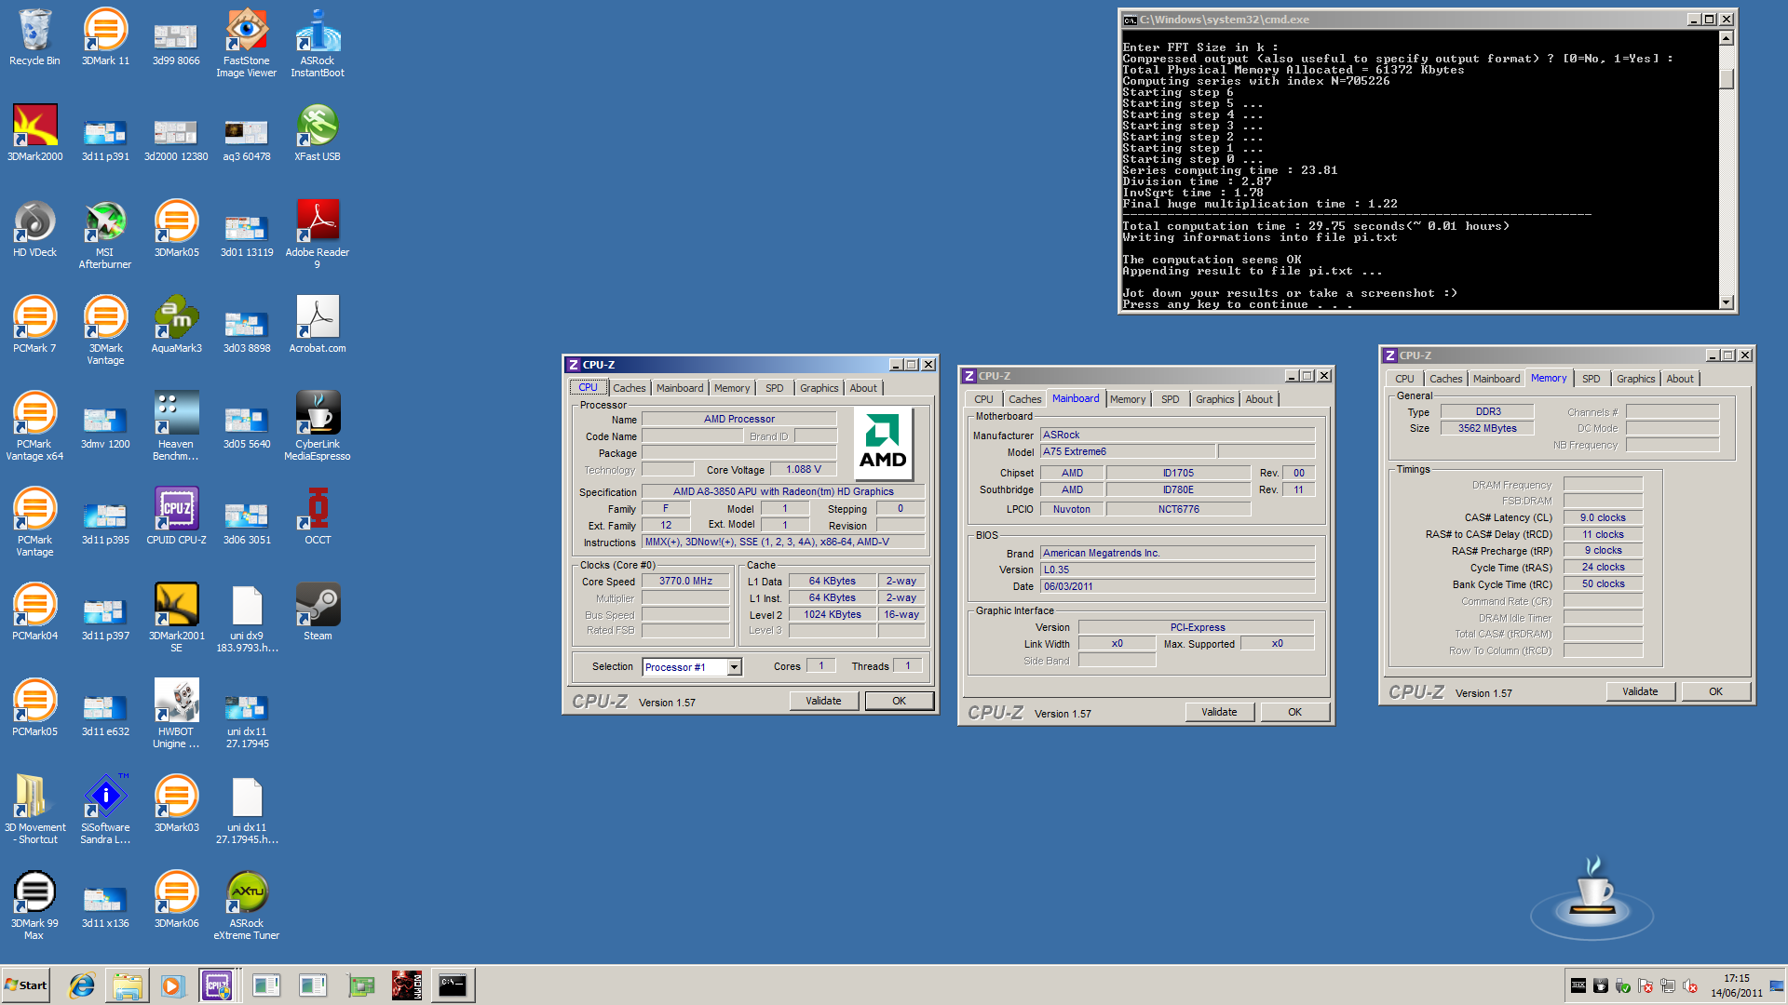Select Caches tab in left CPU-Z window
This screenshot has width=1788, height=1005.
click(629, 388)
